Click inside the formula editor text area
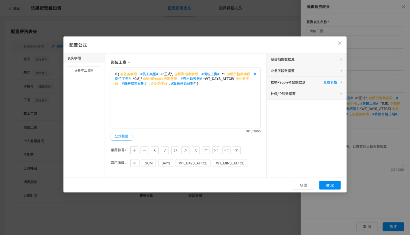Image resolution: width=410 pixels, height=235 pixels. click(186, 98)
